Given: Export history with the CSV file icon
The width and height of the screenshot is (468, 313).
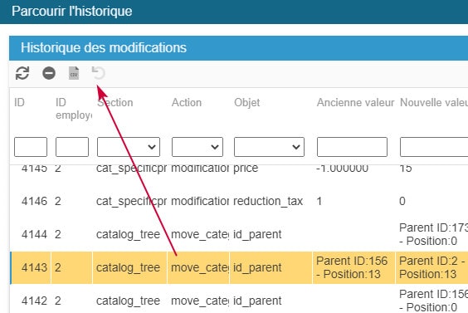Looking at the screenshot, I should tap(74, 73).
